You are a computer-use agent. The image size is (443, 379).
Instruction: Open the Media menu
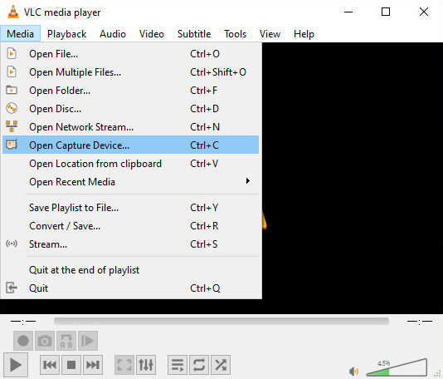(21, 34)
